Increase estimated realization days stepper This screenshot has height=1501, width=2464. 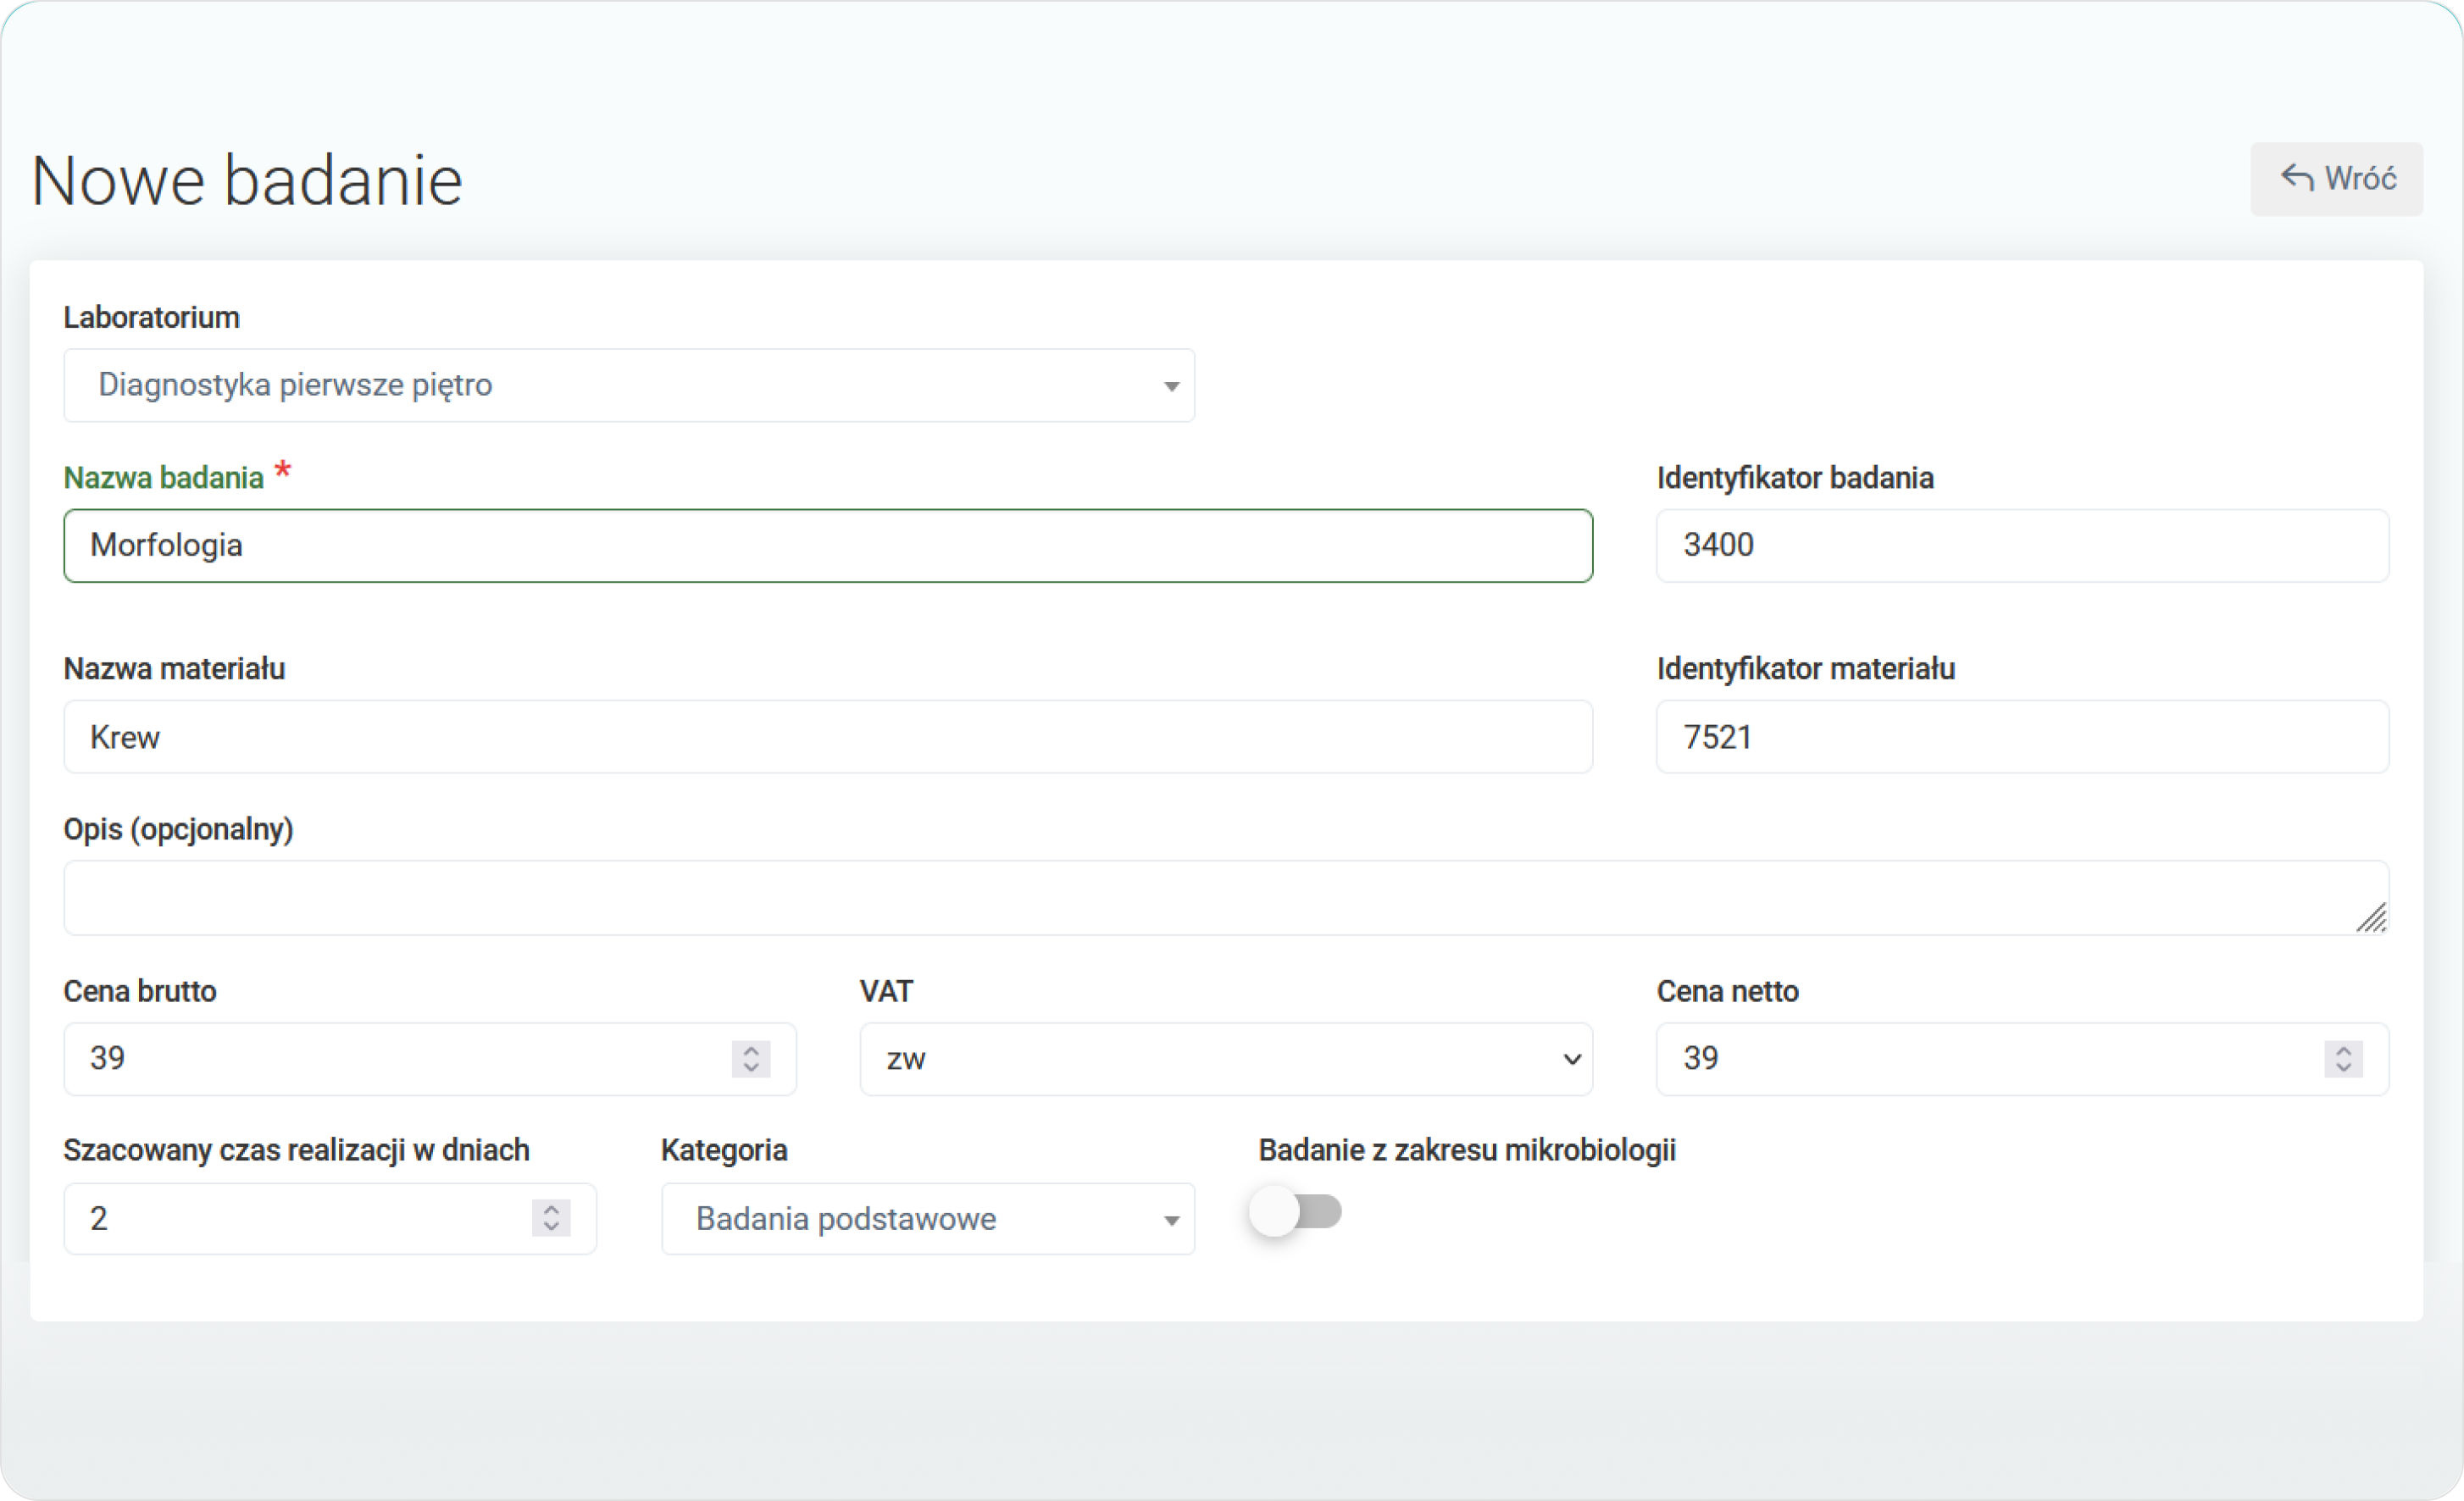click(x=551, y=1209)
